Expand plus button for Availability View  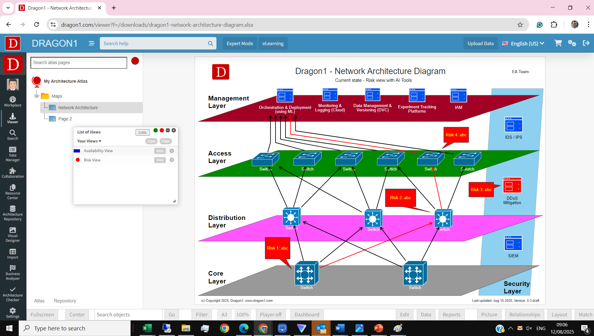click(172, 151)
